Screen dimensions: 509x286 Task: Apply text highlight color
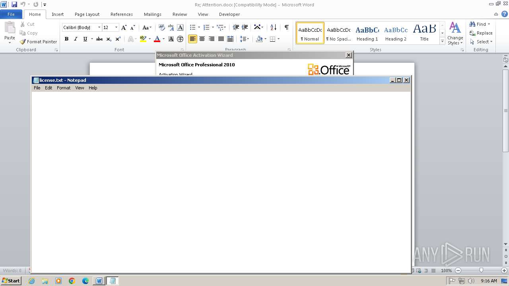pyautogui.click(x=143, y=39)
